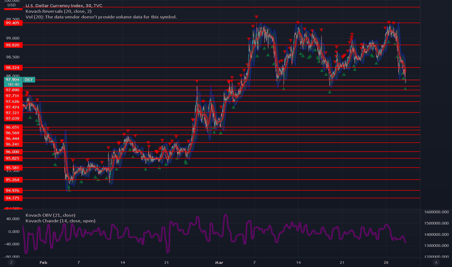Click the 99.000 price axis value
Screen dimensions: 452x267
13,38
